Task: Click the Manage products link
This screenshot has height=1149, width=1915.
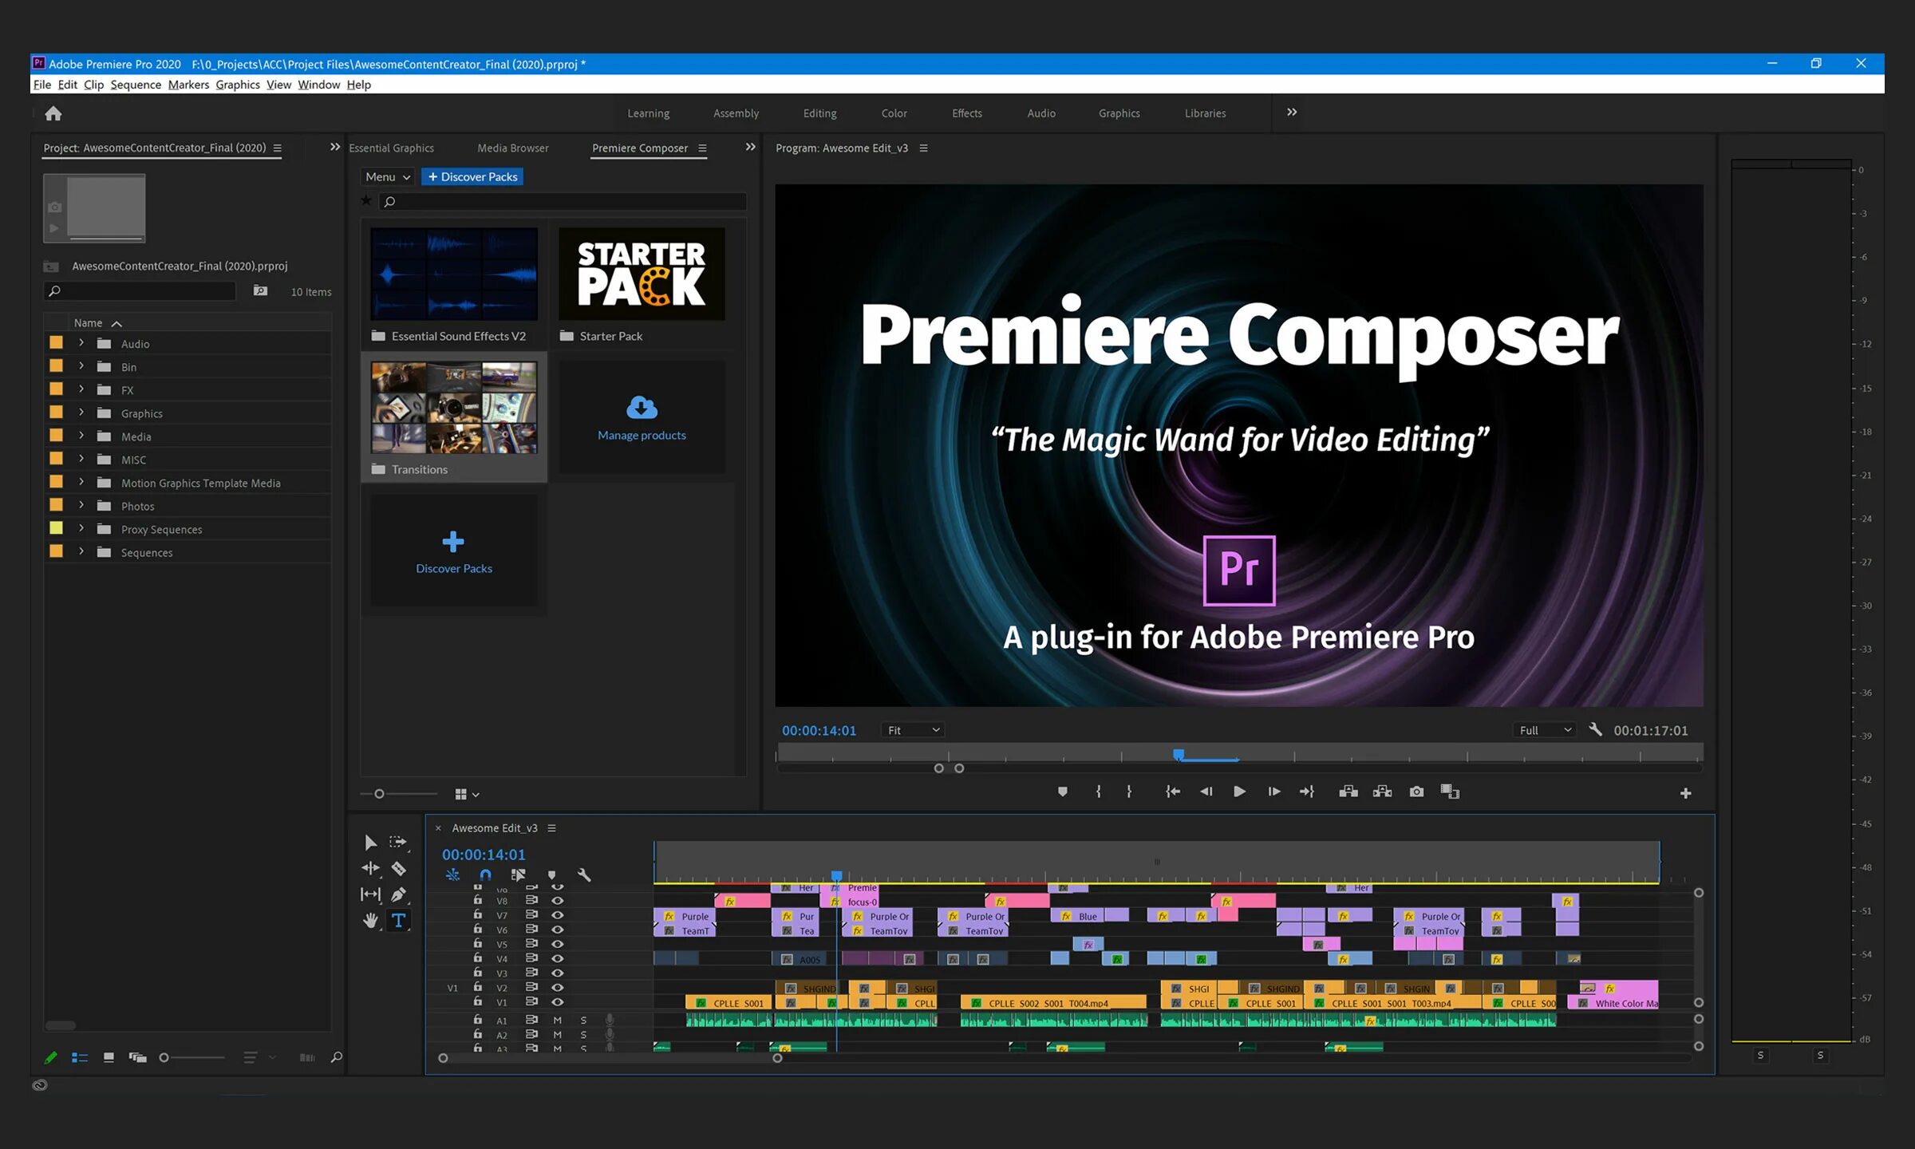Action: tap(642, 435)
